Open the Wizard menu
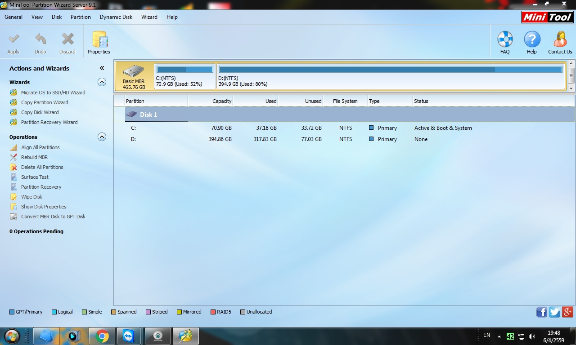 coord(149,17)
